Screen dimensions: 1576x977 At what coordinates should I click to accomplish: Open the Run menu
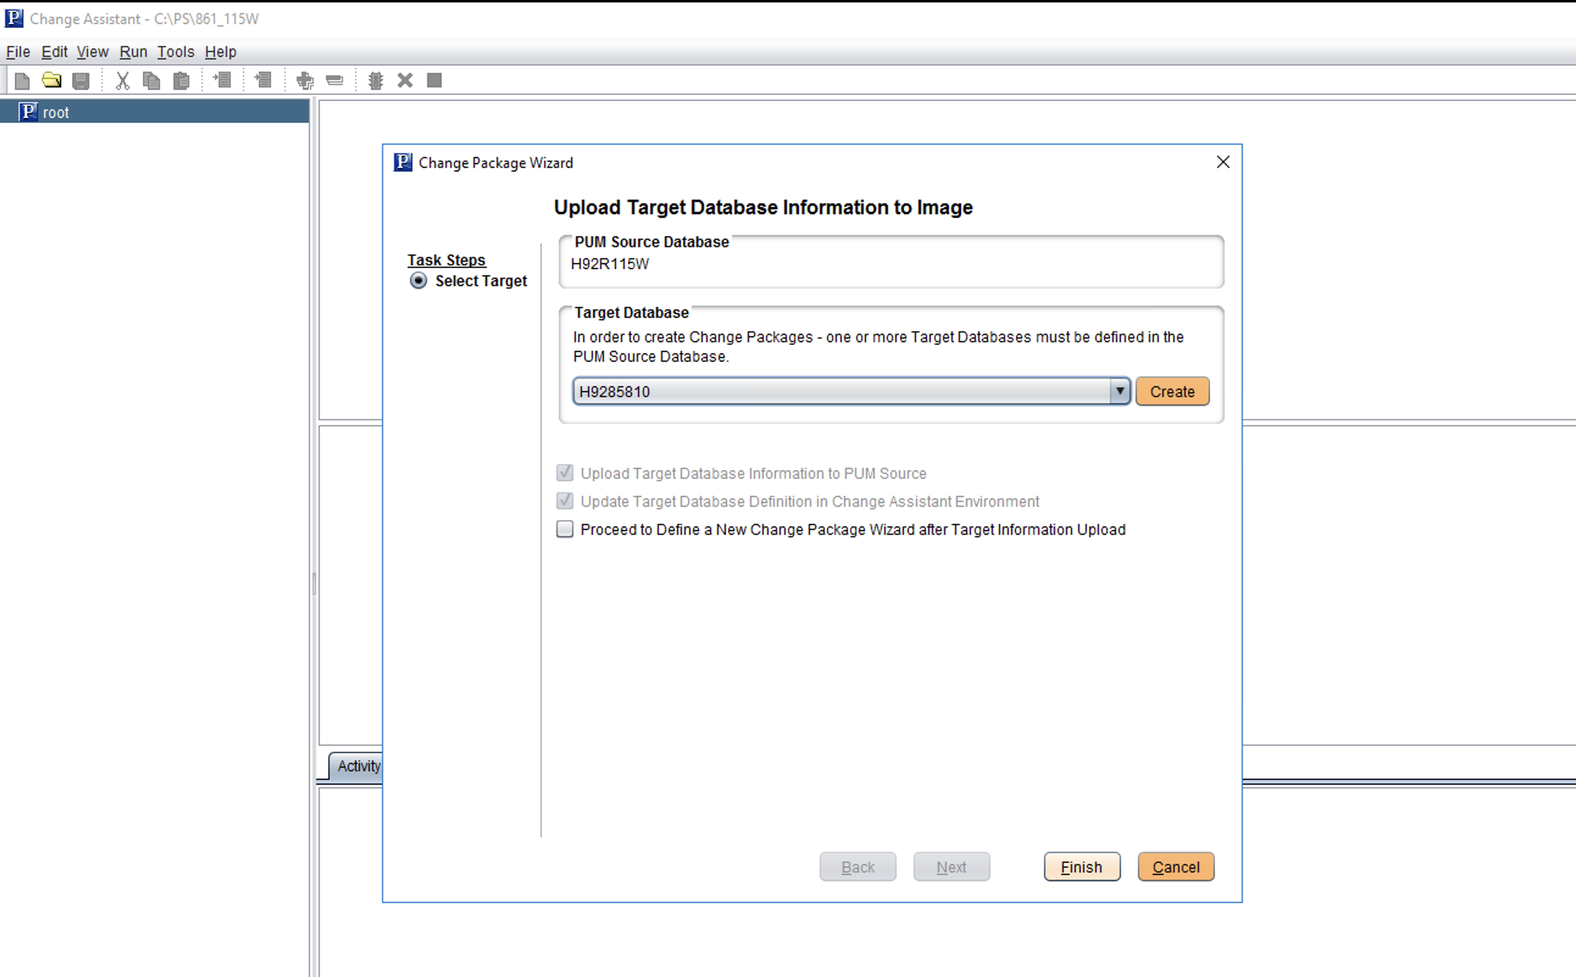click(x=133, y=52)
